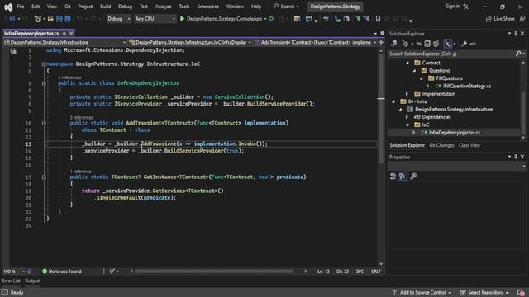Click Start Without Debugging hollow play icon

[272, 19]
